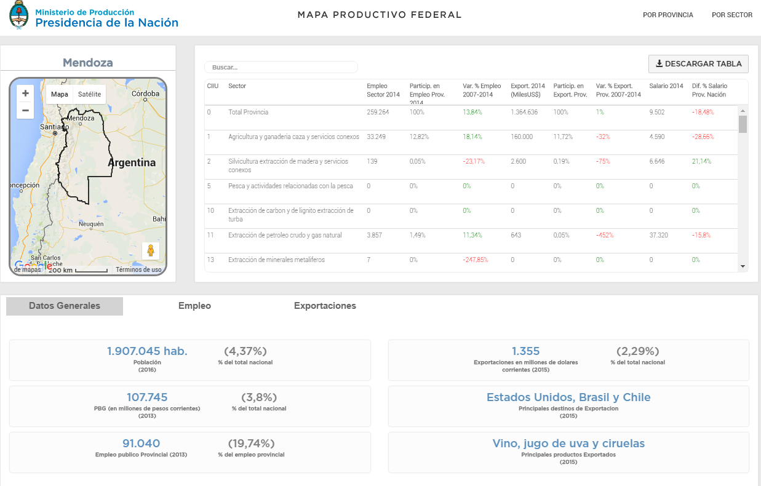
Task: Open the Empleo tab
Action: 194,306
